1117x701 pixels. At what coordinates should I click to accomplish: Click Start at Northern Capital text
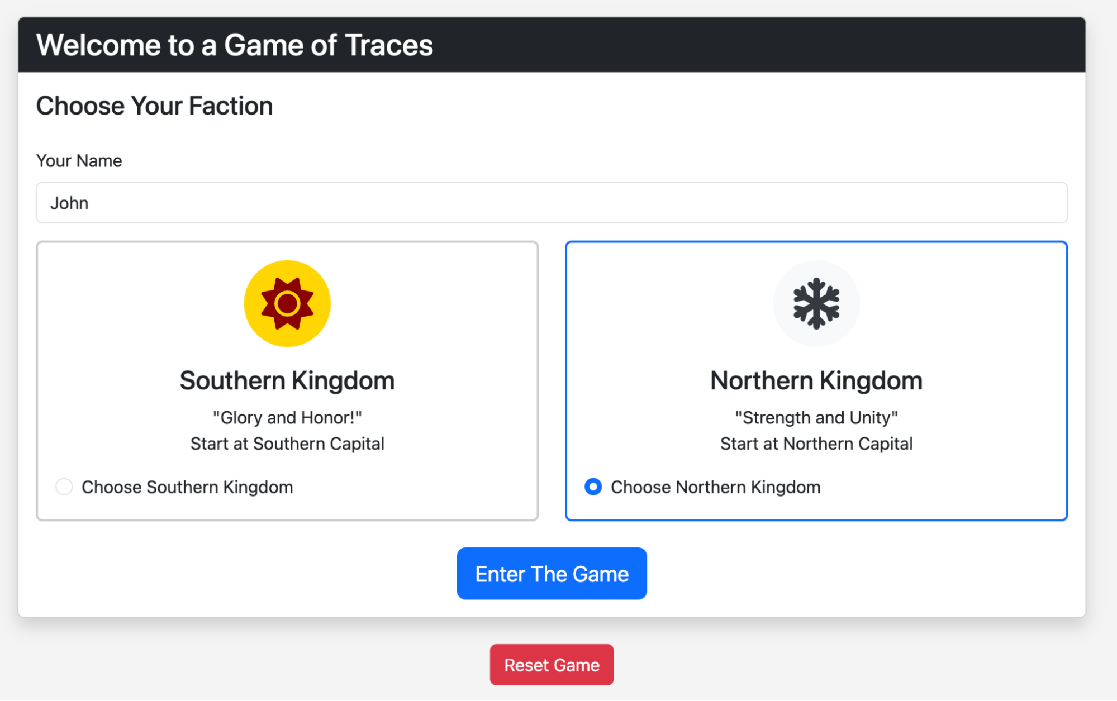click(x=816, y=443)
